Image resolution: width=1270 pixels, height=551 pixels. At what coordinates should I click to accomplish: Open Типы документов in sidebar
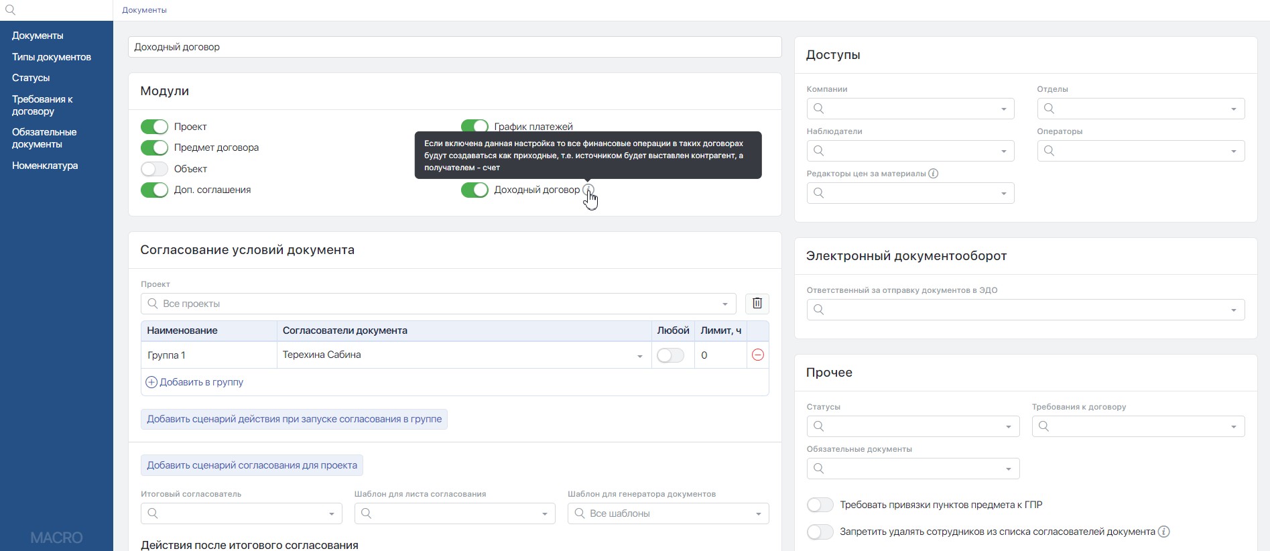[x=52, y=57]
